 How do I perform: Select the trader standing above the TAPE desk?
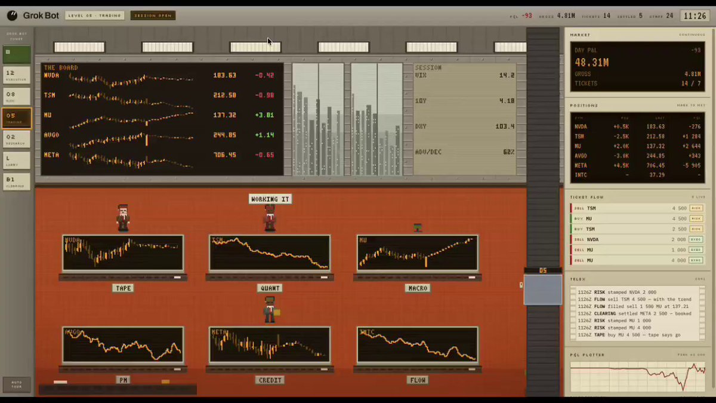pyautogui.click(x=123, y=217)
